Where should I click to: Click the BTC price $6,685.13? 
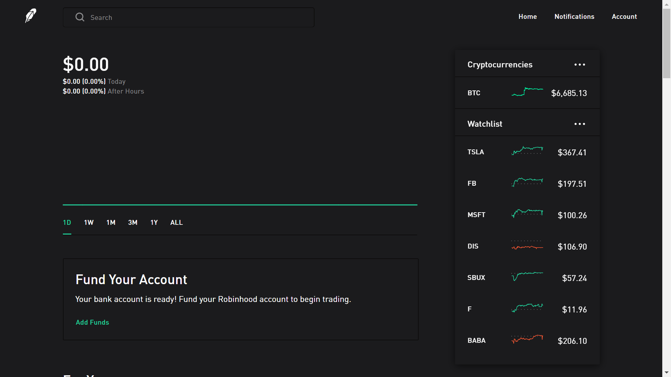pyautogui.click(x=569, y=93)
